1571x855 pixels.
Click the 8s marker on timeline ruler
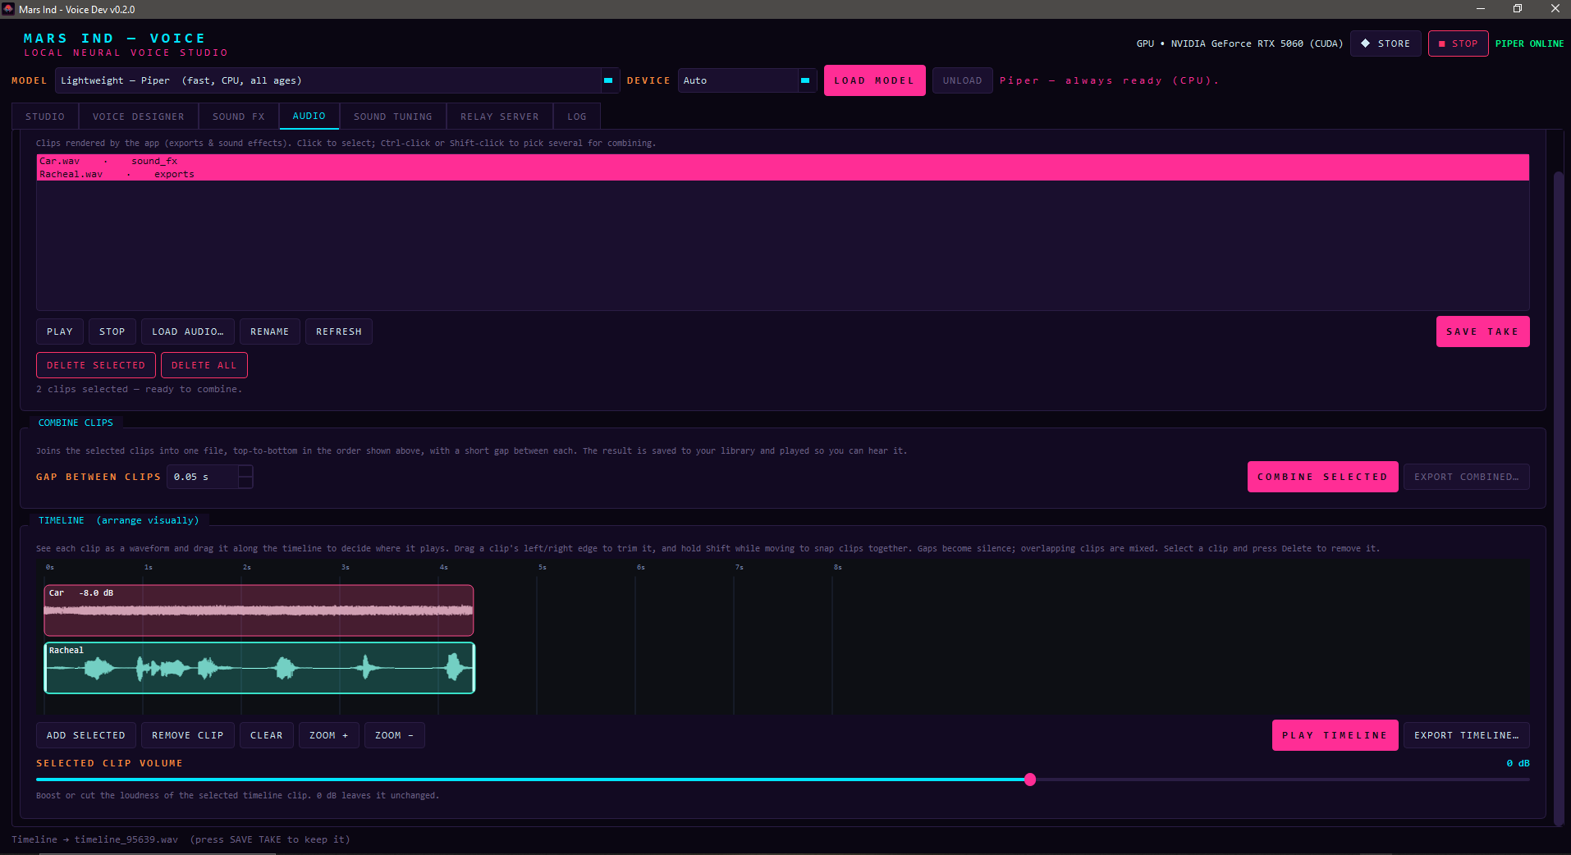(x=838, y=567)
